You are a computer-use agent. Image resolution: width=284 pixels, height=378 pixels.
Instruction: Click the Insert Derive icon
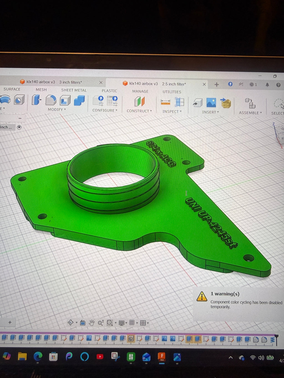[x=197, y=103]
